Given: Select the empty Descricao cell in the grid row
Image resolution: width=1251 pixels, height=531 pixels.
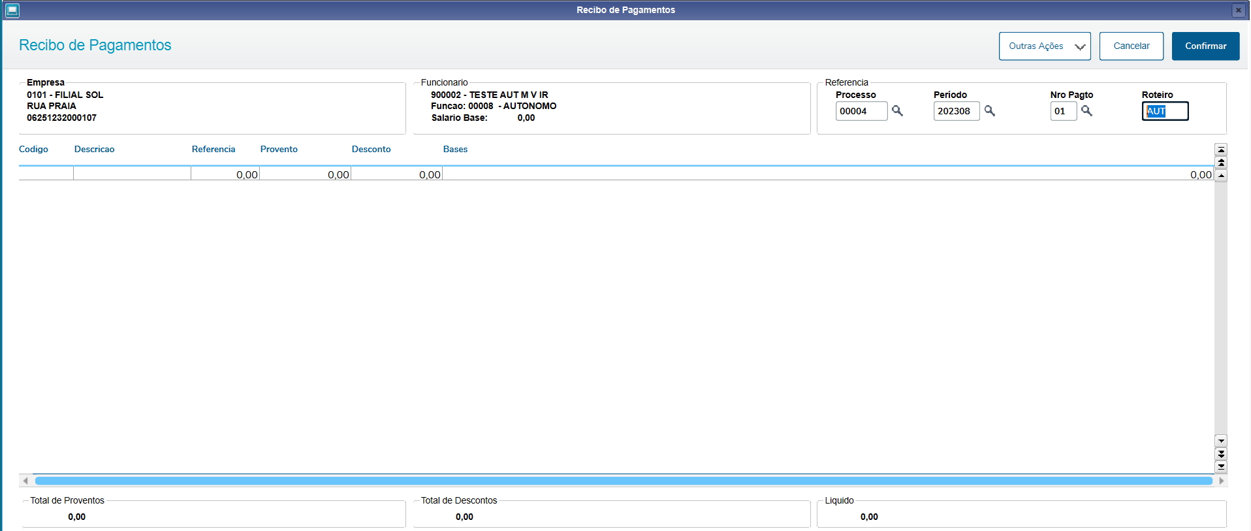Looking at the screenshot, I should 132,174.
